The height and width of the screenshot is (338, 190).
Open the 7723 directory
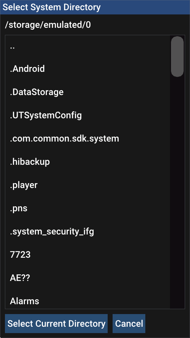click(88, 255)
